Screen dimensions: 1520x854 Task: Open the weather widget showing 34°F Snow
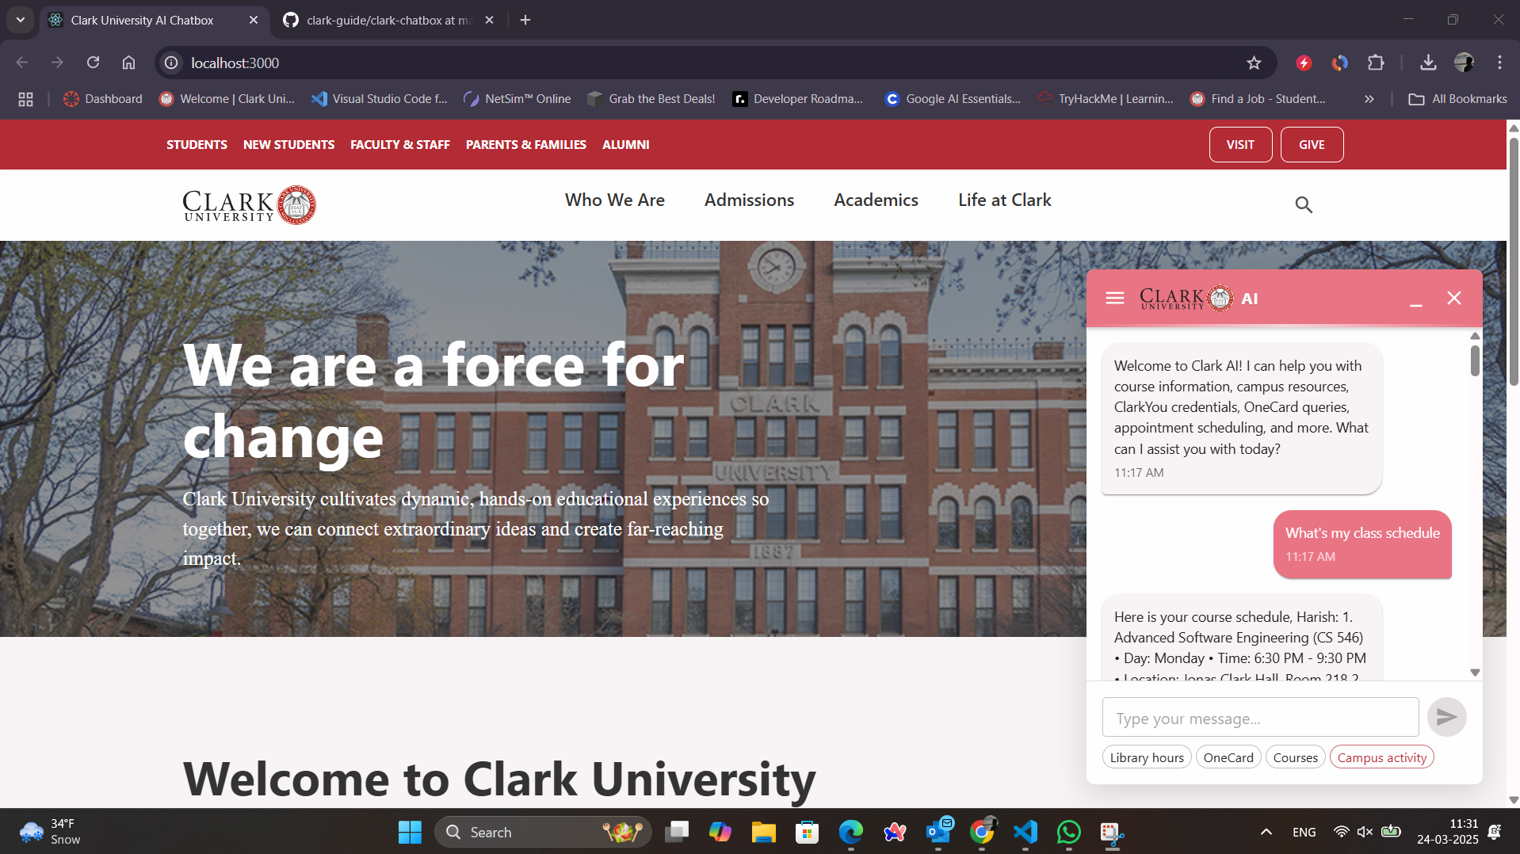51,832
